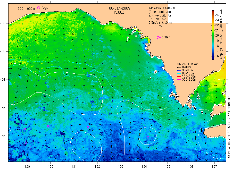Screen dimensions: 232x170
Task: Click the 'Argo' legend label
Action: click(x=45, y=8)
